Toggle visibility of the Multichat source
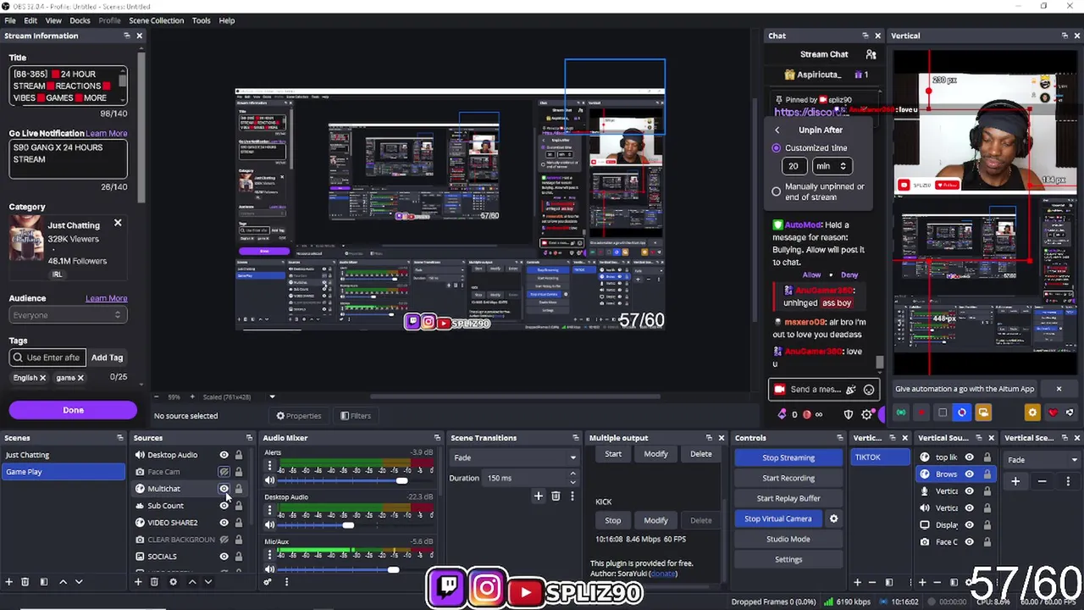Screen dimensions: 1084x610 [224, 489]
